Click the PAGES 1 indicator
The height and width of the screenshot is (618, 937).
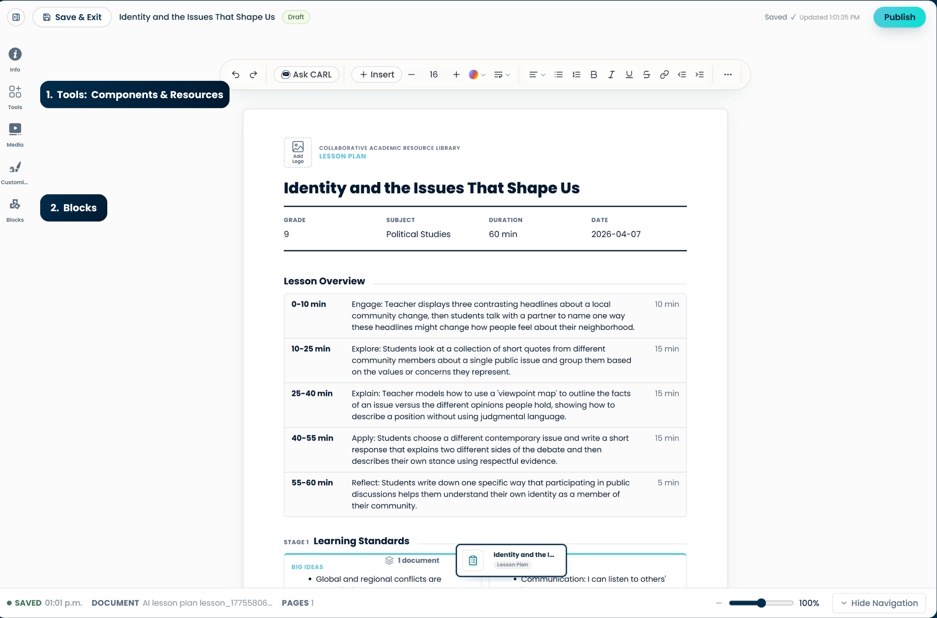click(297, 603)
